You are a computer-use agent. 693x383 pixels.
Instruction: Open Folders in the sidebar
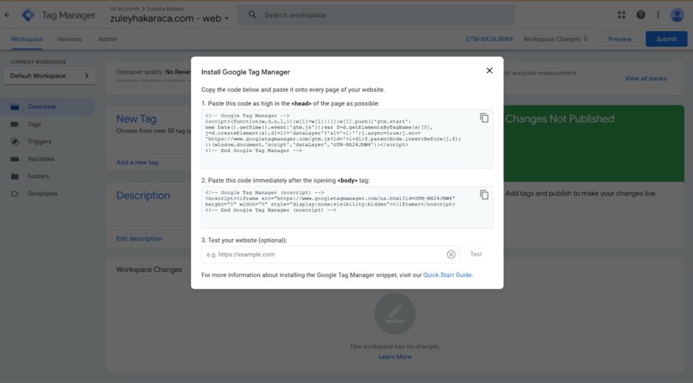pyautogui.click(x=39, y=176)
